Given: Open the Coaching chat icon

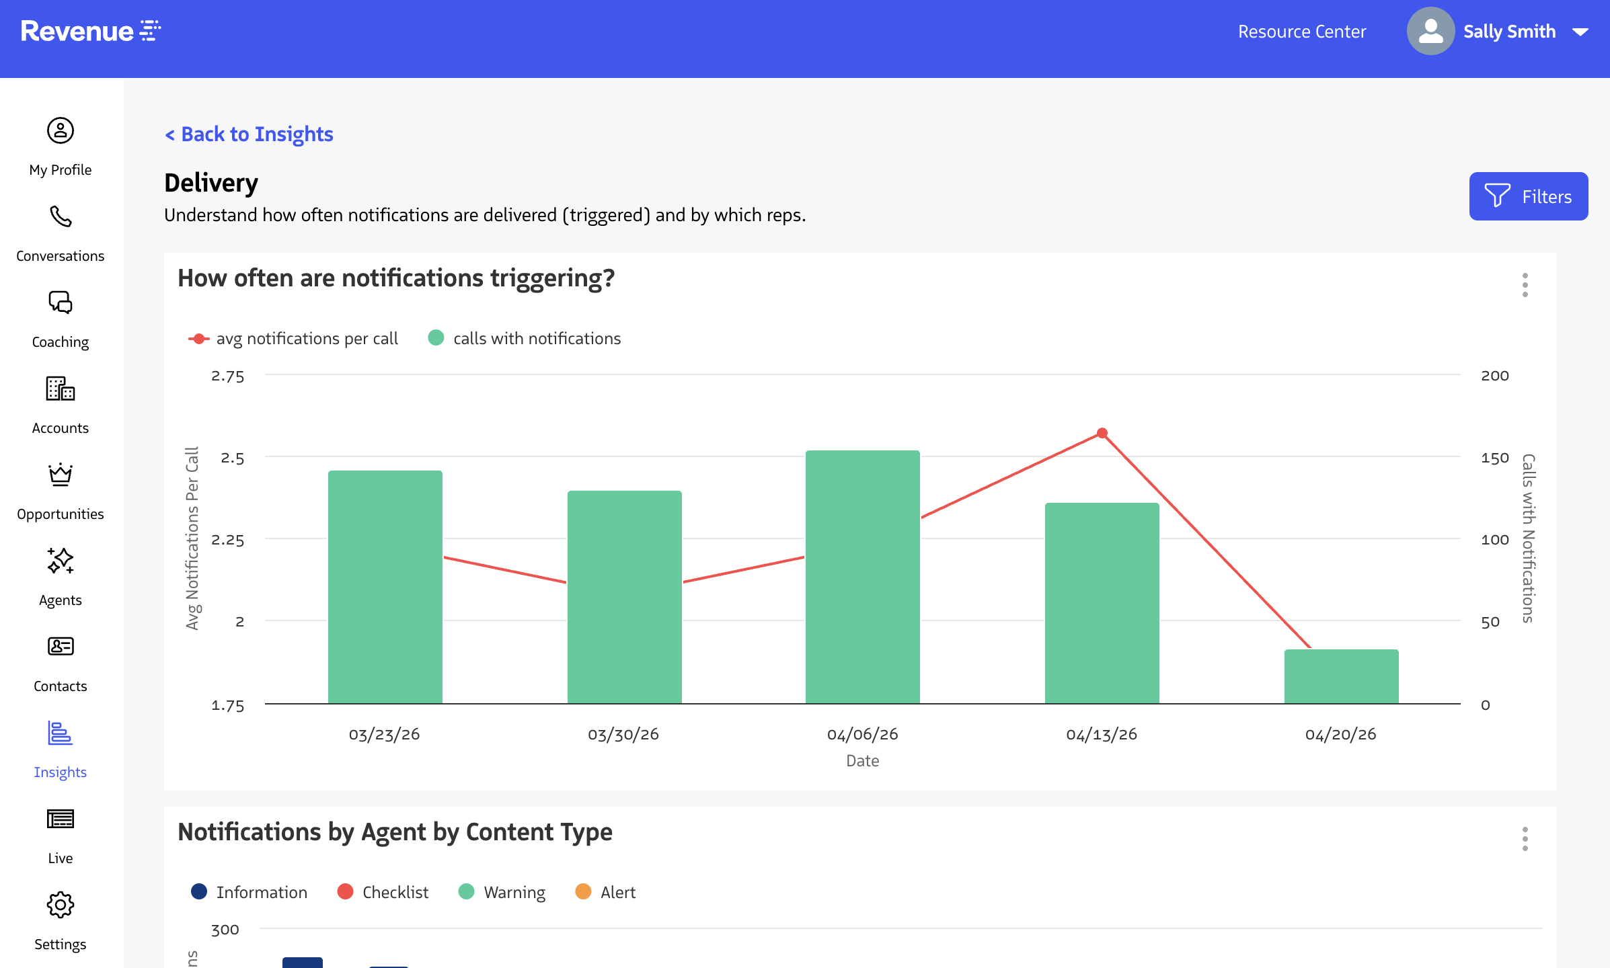Looking at the screenshot, I should click(x=60, y=302).
